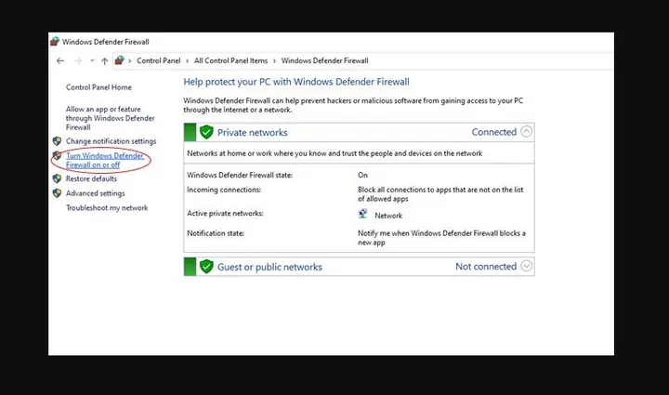This screenshot has height=395, width=669.
Task: Click the Network name text
Action: pyautogui.click(x=388, y=216)
